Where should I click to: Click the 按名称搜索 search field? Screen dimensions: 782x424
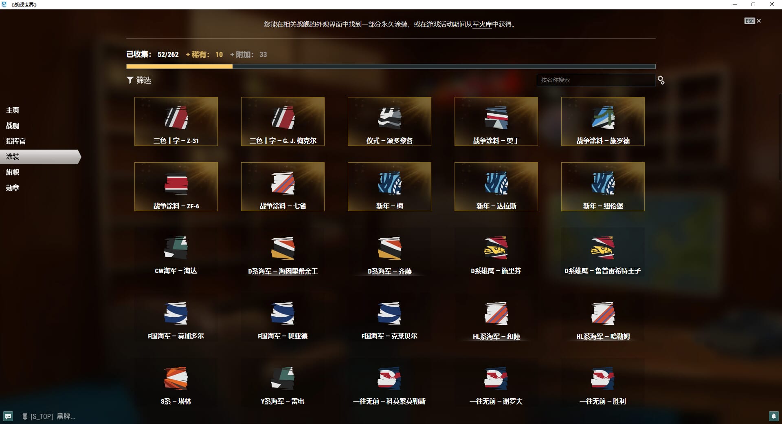tap(595, 80)
